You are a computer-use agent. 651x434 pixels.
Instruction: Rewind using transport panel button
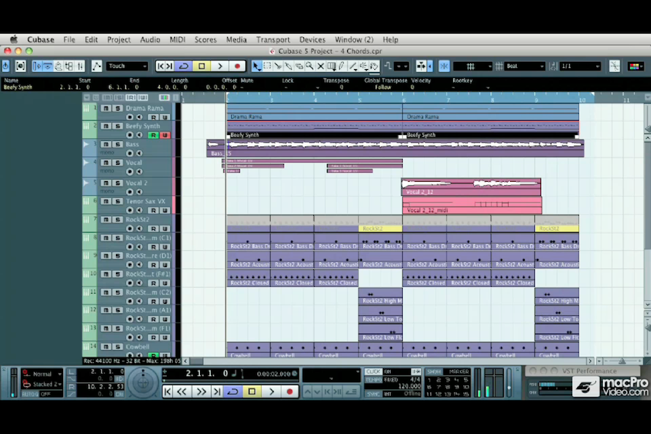tap(182, 392)
